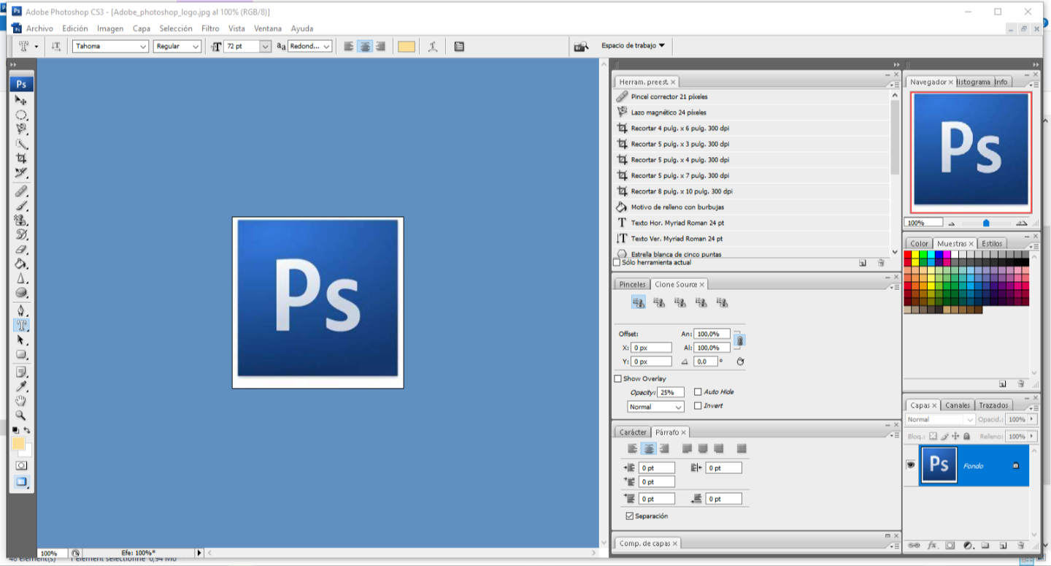
Task: Enable the Show Overlay checkbox
Action: [618, 379]
